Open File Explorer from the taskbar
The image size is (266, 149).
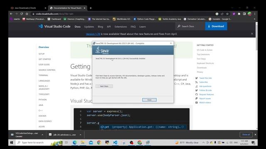[83, 142]
